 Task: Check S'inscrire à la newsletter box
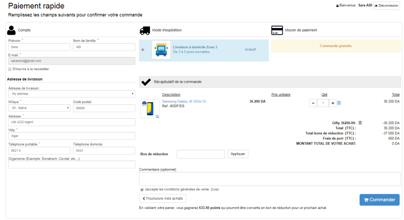(10, 69)
